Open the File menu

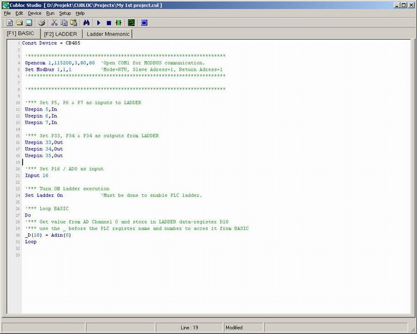(x=7, y=13)
